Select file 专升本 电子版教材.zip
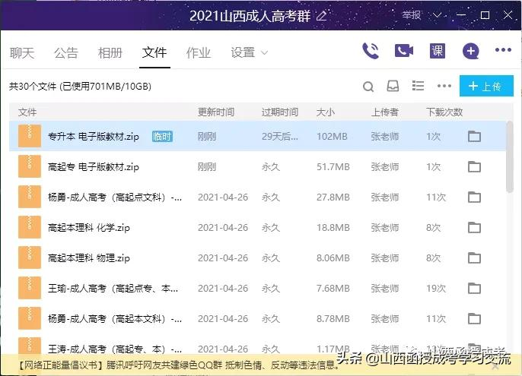Screen dimensions: 522x376 click(x=93, y=136)
